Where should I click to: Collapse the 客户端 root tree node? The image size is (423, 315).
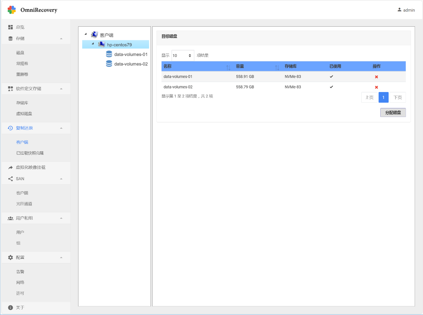(x=86, y=34)
